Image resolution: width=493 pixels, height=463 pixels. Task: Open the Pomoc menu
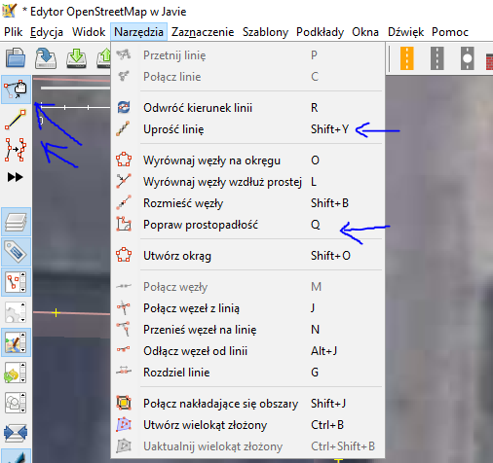point(450,32)
